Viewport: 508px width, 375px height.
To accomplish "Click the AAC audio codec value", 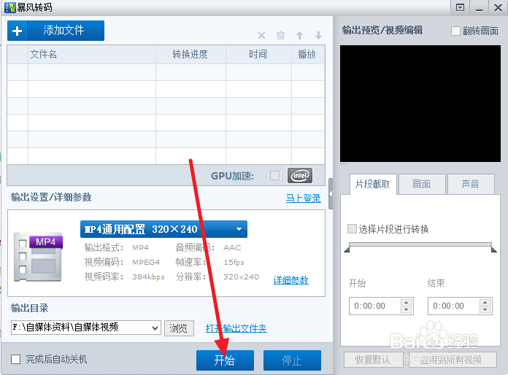I will (x=232, y=248).
